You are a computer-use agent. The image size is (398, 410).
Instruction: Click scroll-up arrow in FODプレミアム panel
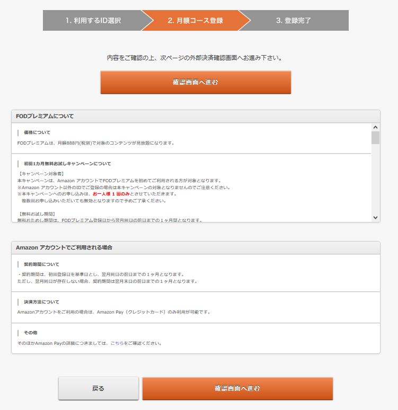point(375,127)
